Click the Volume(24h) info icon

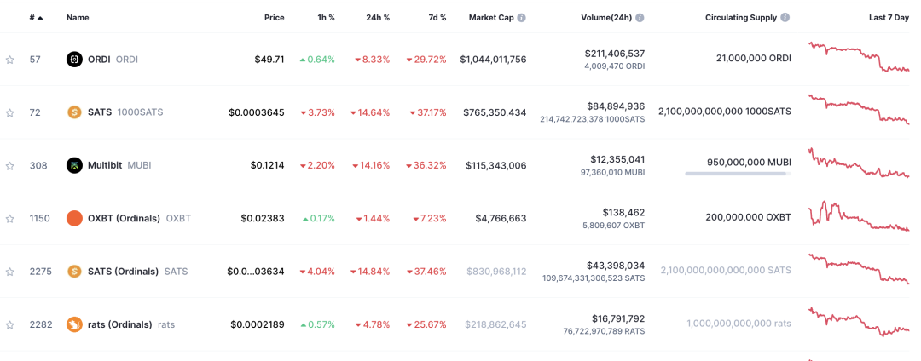[640, 17]
